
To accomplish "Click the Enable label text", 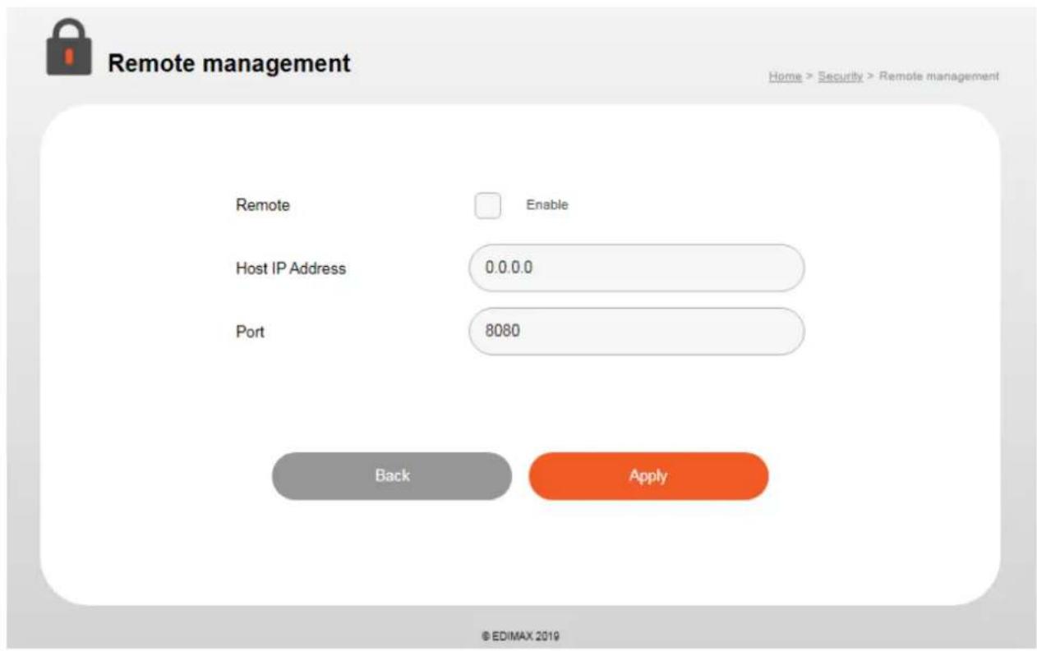I will (547, 205).
